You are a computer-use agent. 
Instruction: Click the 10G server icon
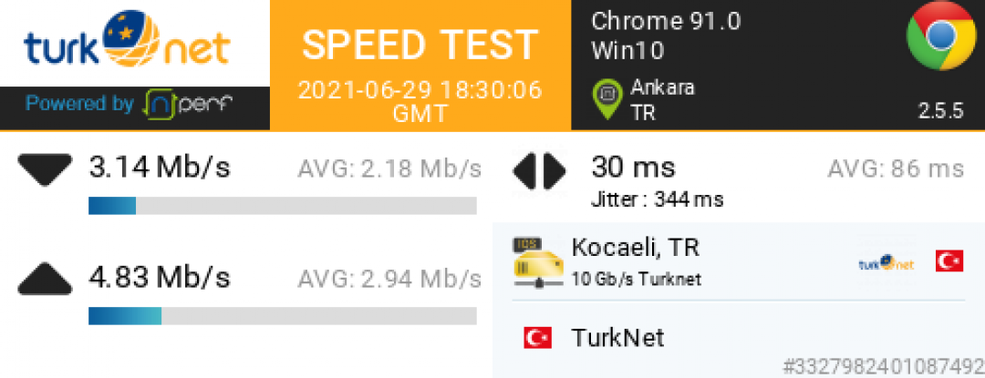pos(537,261)
